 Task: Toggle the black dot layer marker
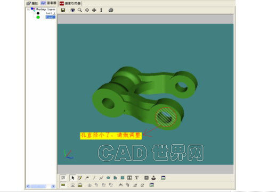38,13
